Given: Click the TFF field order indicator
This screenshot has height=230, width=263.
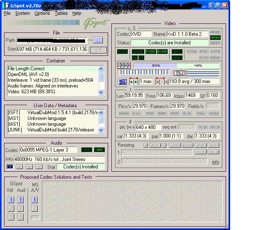Looking at the screenshot, I should point(150,113).
